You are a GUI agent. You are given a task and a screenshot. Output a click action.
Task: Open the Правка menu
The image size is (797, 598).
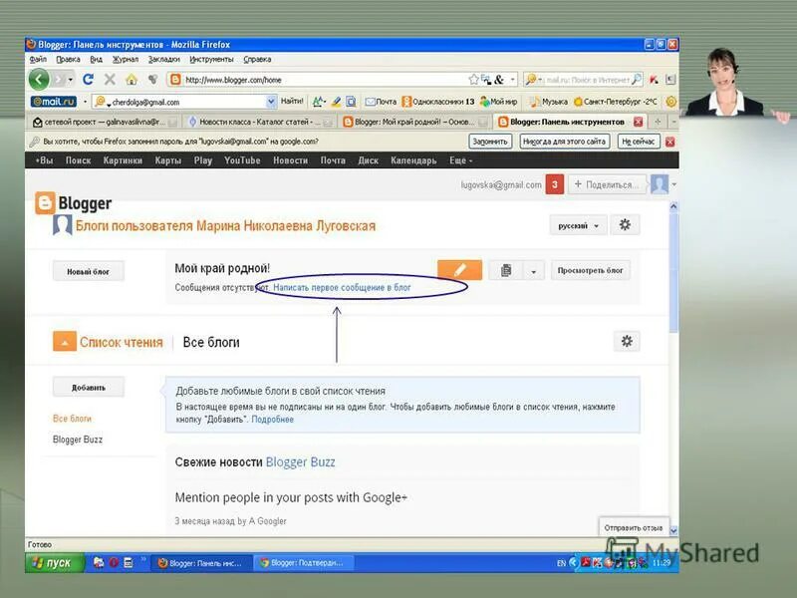click(x=68, y=59)
